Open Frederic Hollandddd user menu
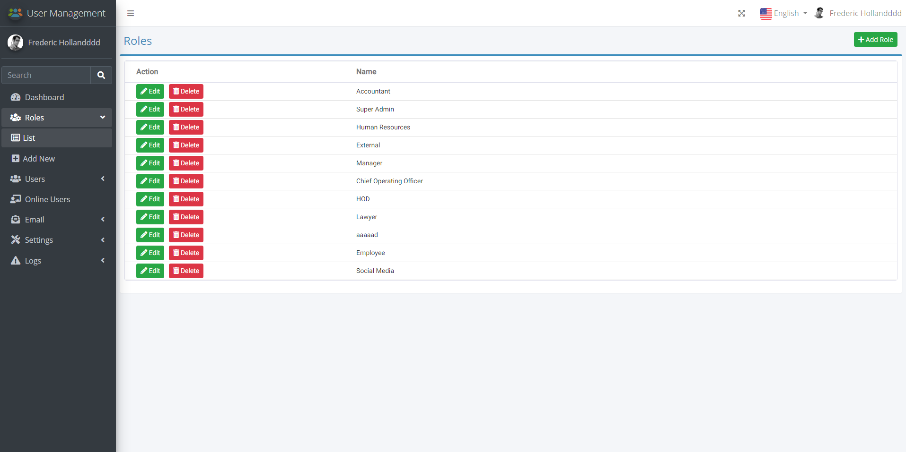This screenshot has height=452, width=906. 858,13
